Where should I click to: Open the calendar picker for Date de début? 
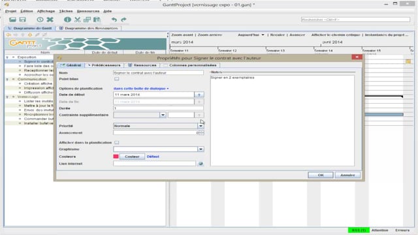point(199,95)
